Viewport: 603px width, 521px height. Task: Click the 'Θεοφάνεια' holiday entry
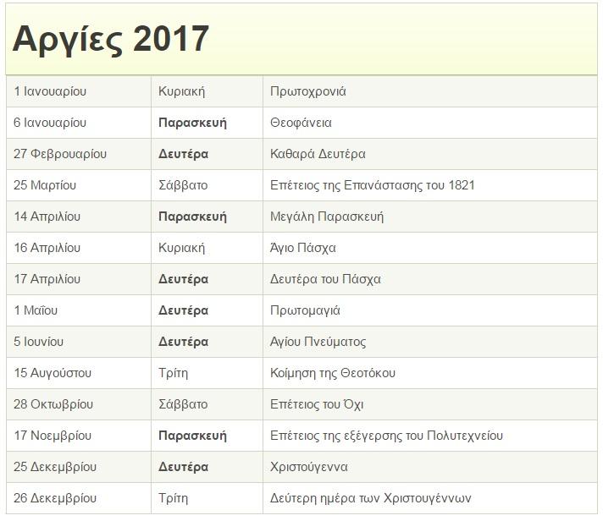coord(301,123)
